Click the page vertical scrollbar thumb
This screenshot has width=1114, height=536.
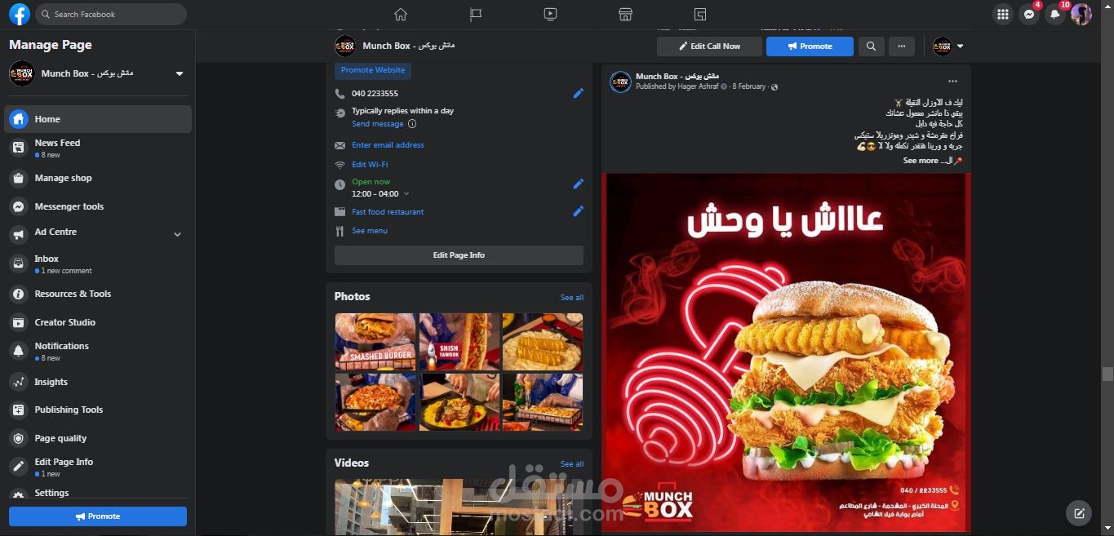point(1107,374)
